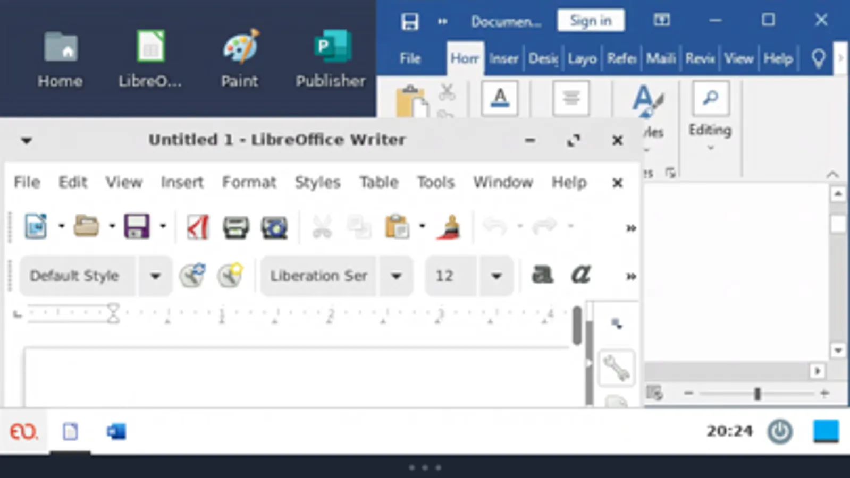Open the Format menu in Writer
Viewport: 850px width, 478px height.
(x=249, y=182)
